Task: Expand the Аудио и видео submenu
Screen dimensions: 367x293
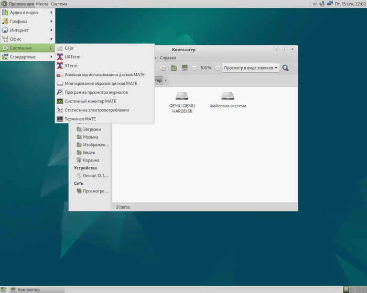Action: (28, 13)
